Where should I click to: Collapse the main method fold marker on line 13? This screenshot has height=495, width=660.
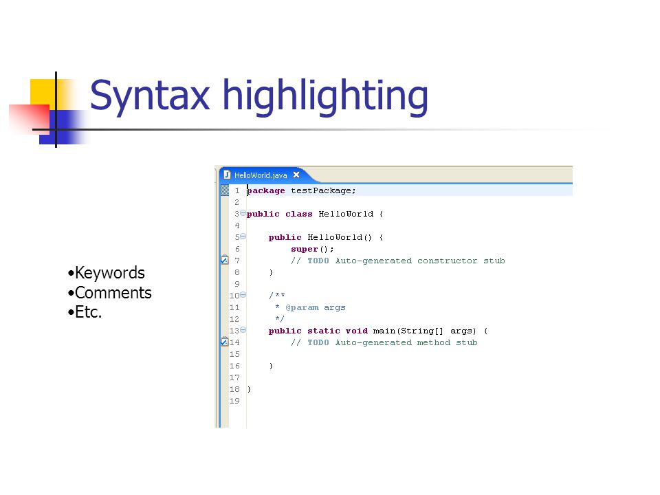pyautogui.click(x=243, y=330)
